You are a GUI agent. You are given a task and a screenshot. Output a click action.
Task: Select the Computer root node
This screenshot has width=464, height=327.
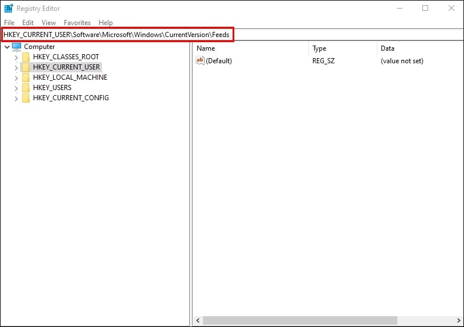[39, 47]
